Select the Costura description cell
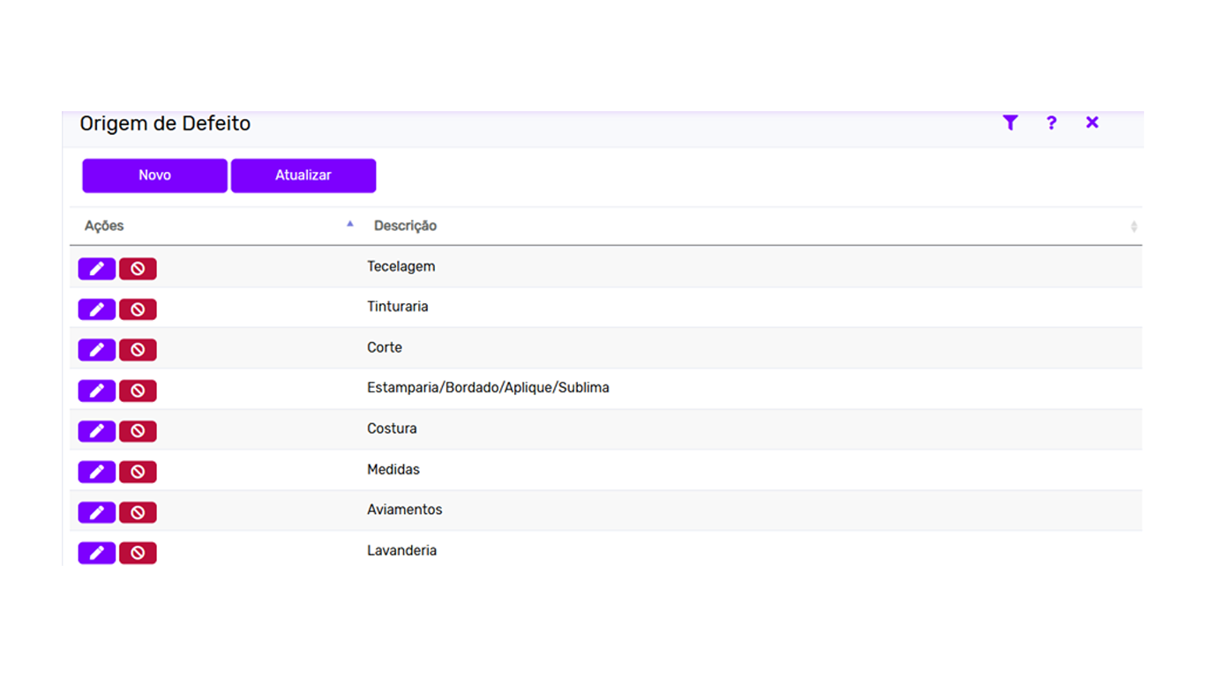 pos(392,428)
